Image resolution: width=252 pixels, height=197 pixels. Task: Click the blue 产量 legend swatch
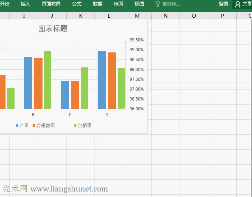tap(17, 126)
